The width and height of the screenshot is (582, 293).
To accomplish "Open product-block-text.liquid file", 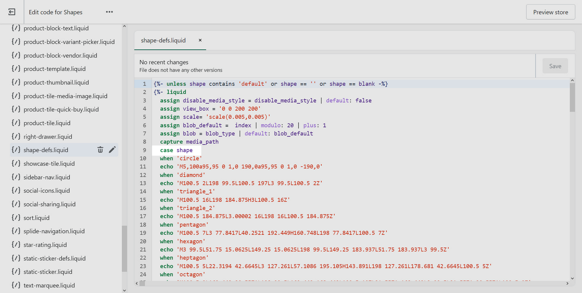I will 56,28.
